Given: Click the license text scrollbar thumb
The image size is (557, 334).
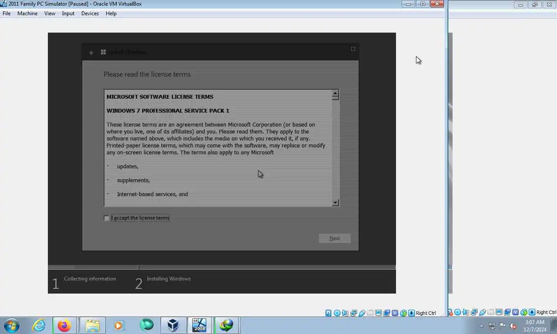Looking at the screenshot, I should point(335,97).
